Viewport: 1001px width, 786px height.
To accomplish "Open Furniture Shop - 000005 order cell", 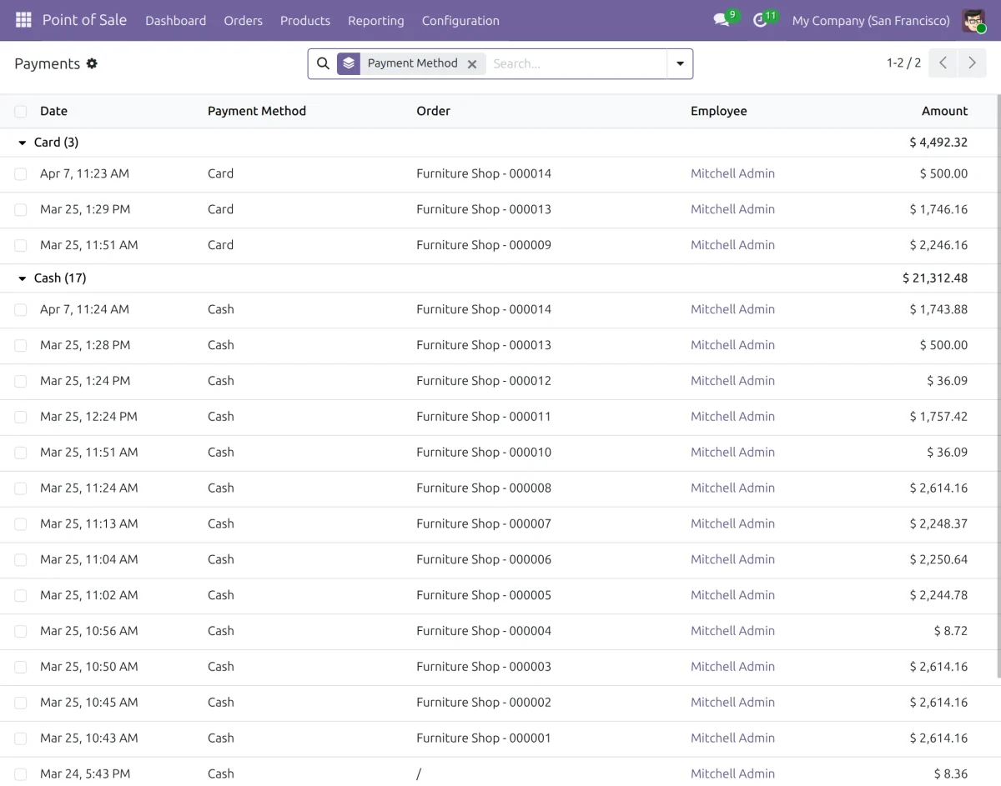I will point(484,595).
